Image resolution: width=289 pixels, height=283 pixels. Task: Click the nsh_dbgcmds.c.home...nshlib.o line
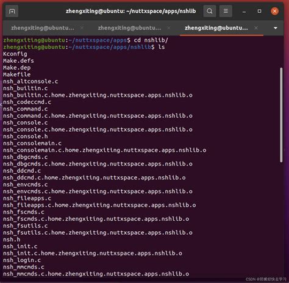[x=98, y=164]
